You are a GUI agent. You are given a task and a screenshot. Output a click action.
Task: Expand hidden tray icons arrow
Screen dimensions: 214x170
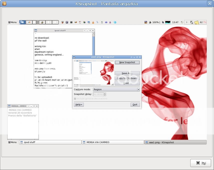click(187, 22)
